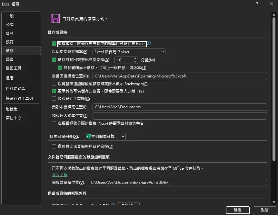
Task: Confirm with the 確定 button
Action: [x=238, y=210]
